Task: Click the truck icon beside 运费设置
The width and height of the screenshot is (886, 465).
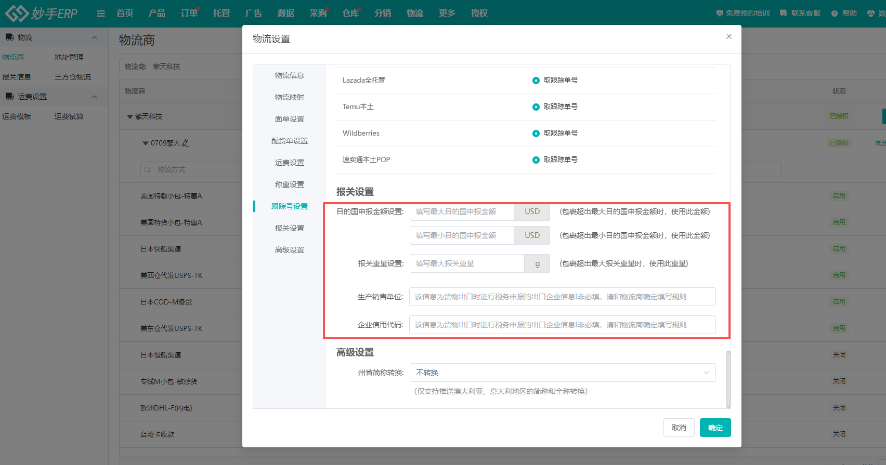Action: point(9,97)
